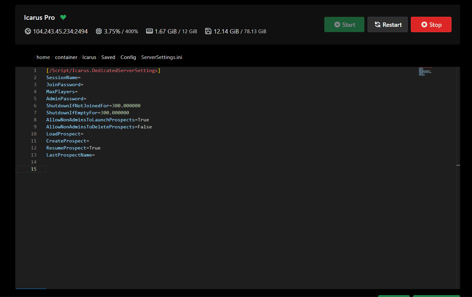Click the green heart server status icon
The width and height of the screenshot is (472, 297).
(x=63, y=17)
